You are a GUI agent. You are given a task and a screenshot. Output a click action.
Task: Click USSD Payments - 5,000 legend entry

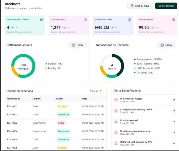[x=147, y=68]
